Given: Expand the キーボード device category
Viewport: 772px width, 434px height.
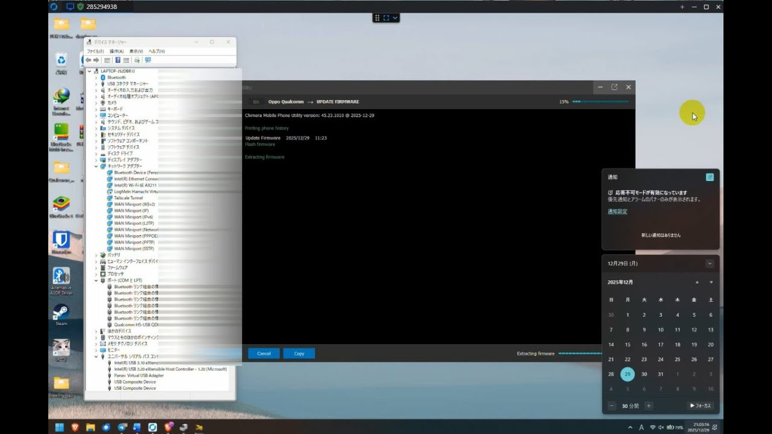Looking at the screenshot, I should pos(96,109).
